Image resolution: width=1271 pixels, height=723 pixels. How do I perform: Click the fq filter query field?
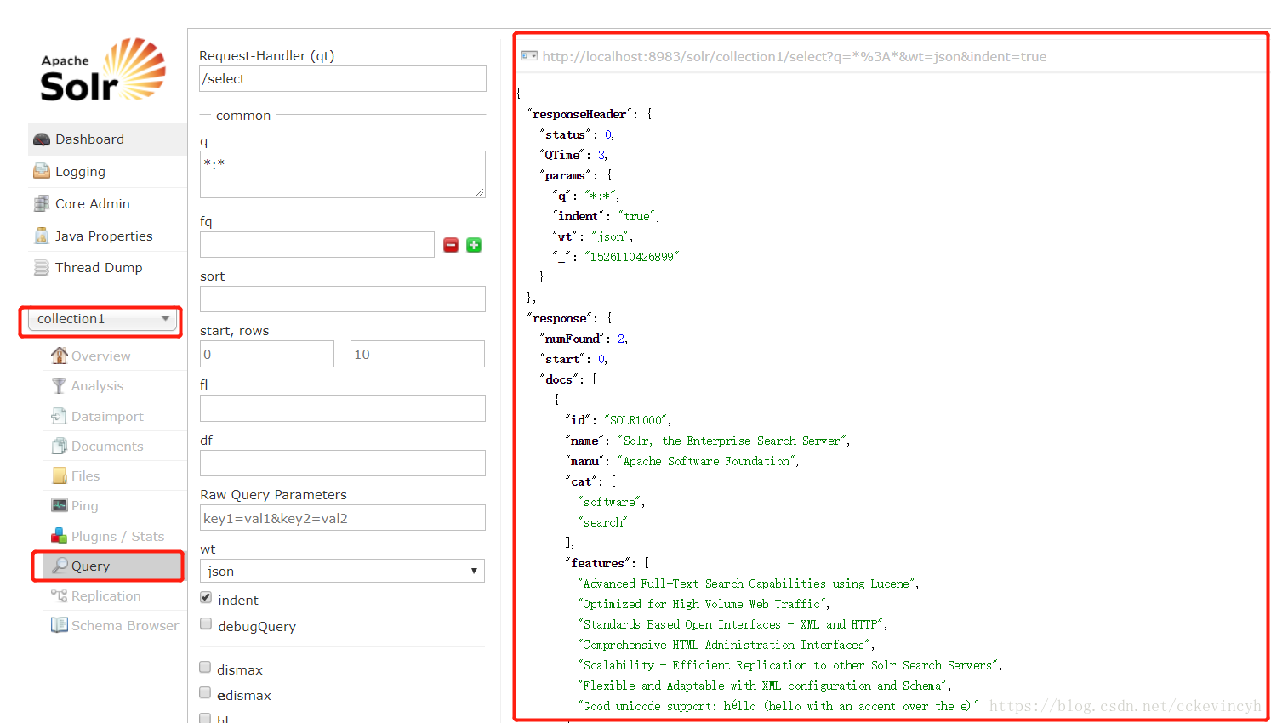click(317, 244)
